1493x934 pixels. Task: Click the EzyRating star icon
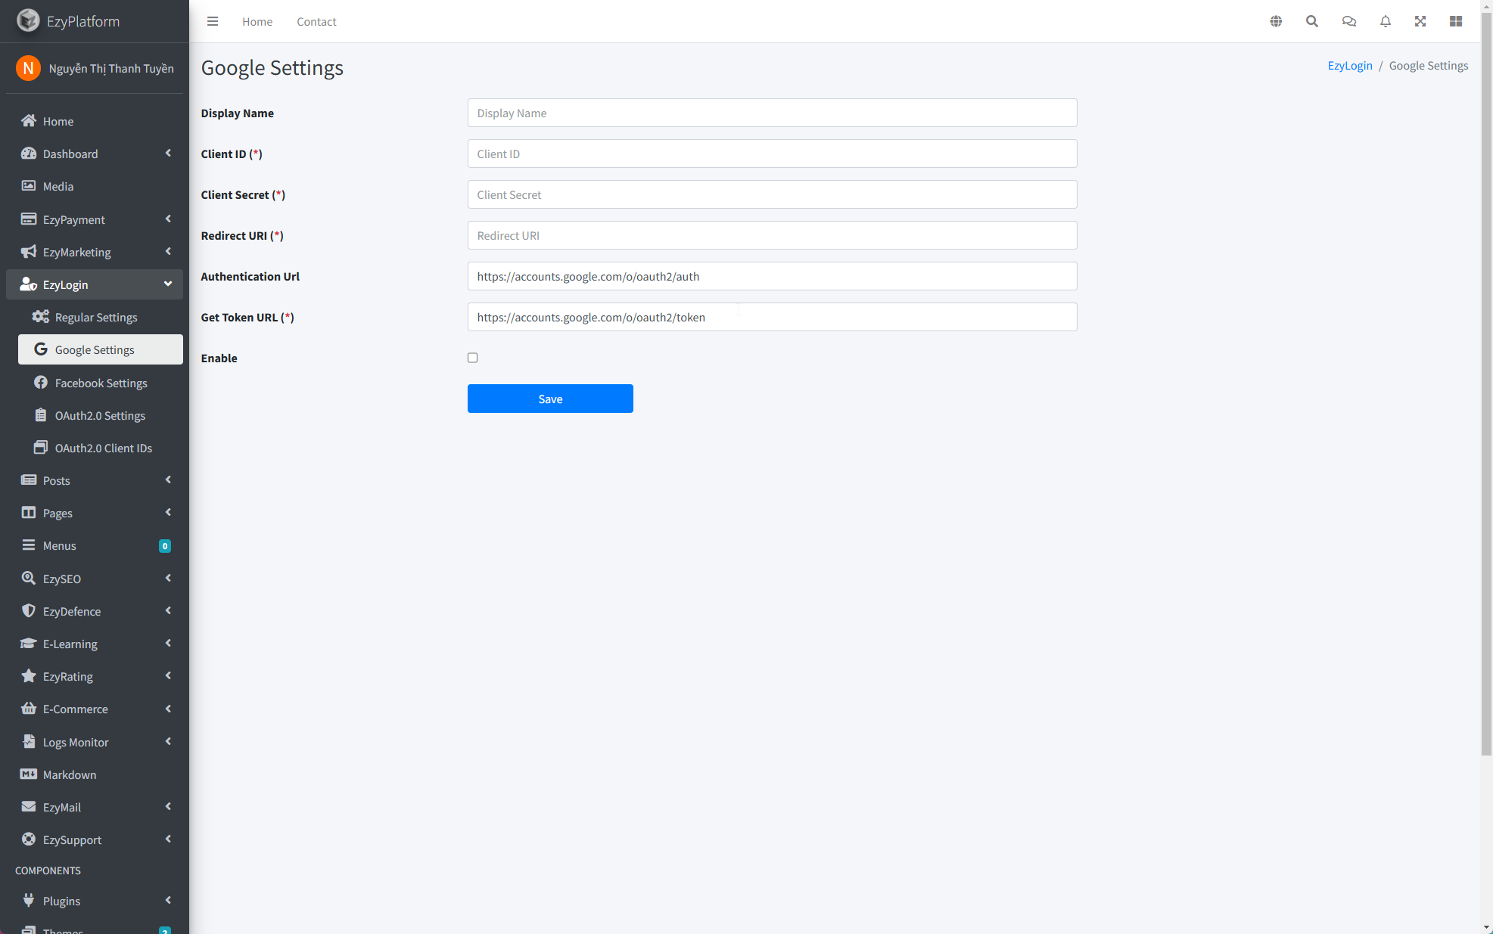[x=29, y=676]
